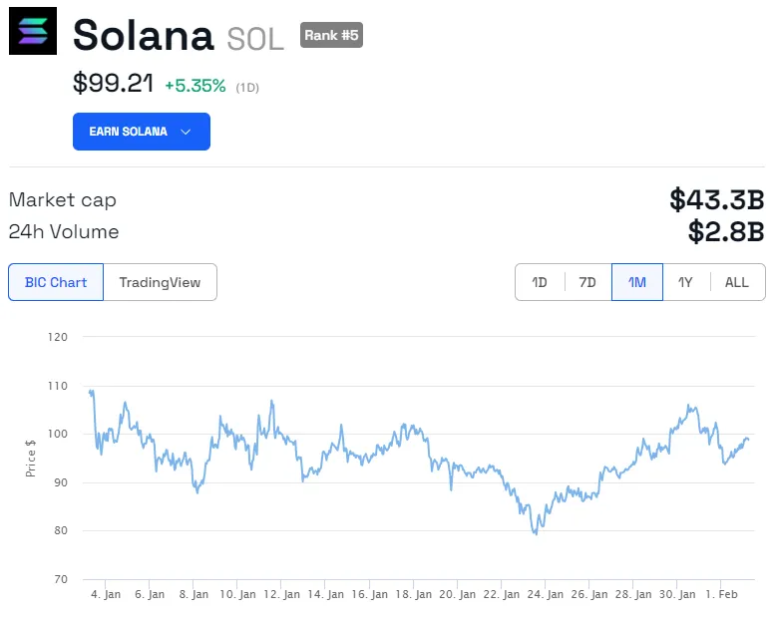Screen dimensions: 772x621
Task: Click the chart low near 24 Jan
Action: (x=537, y=533)
